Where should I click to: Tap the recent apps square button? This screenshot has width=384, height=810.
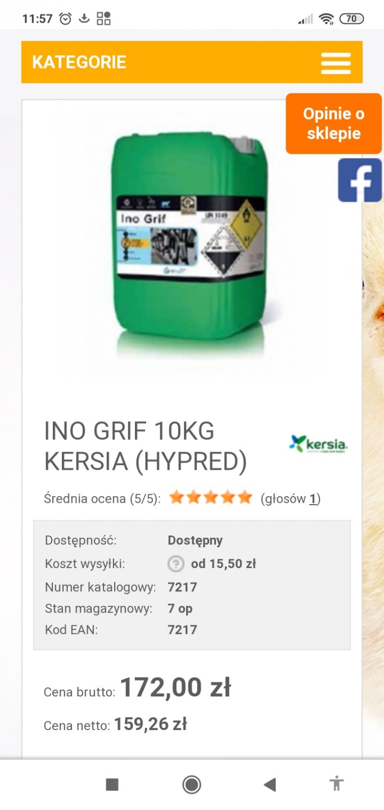point(112,784)
